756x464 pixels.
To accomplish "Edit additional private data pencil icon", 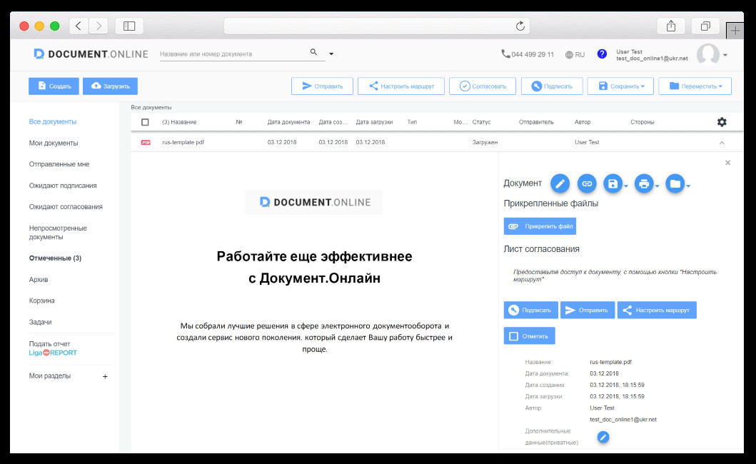I will (603, 437).
